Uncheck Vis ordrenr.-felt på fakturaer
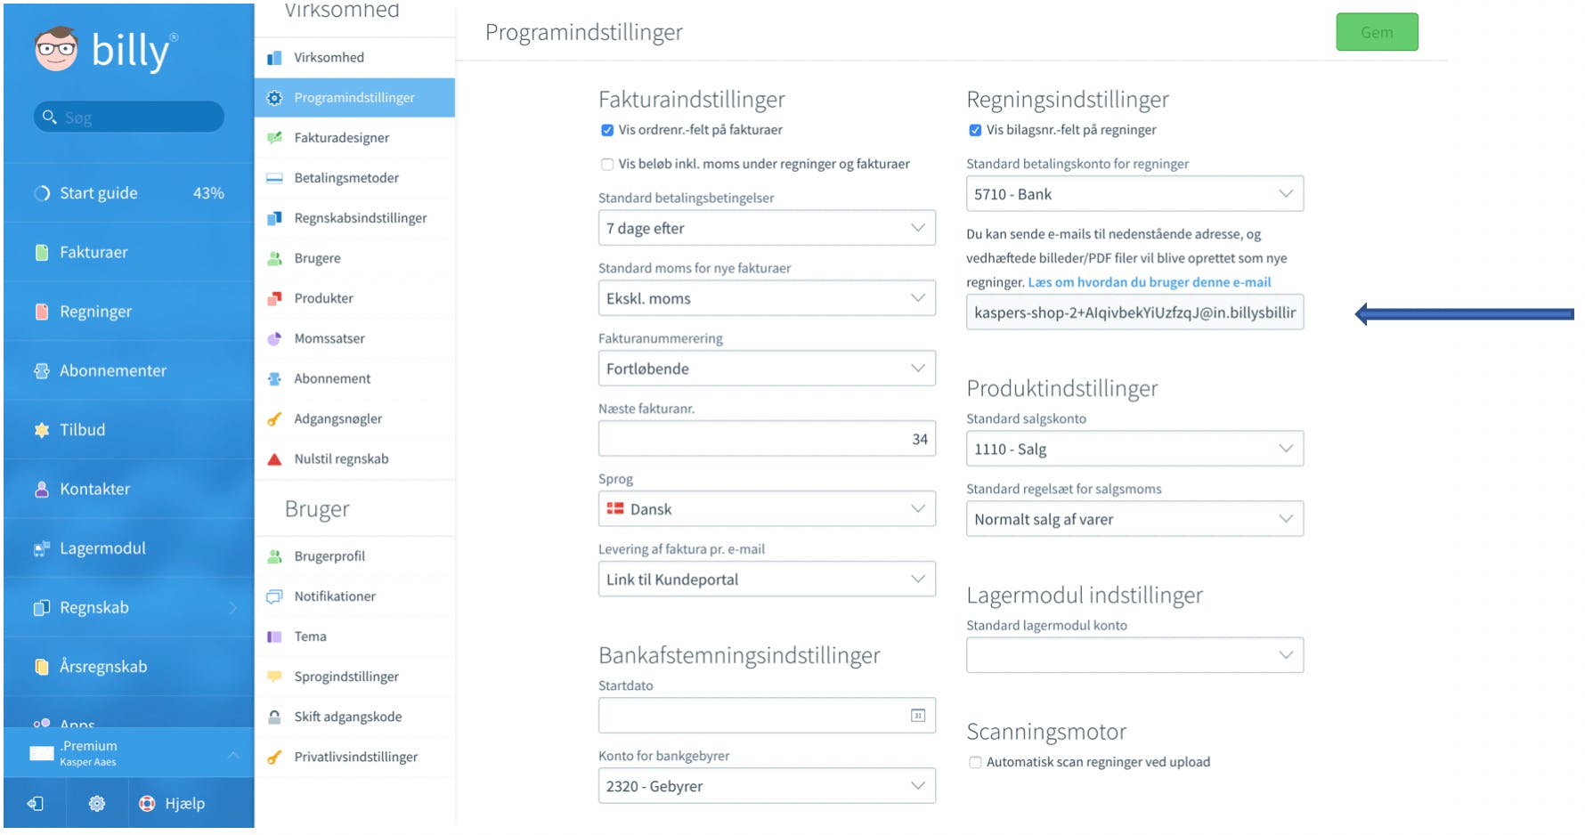1585x835 pixels. pyautogui.click(x=607, y=130)
